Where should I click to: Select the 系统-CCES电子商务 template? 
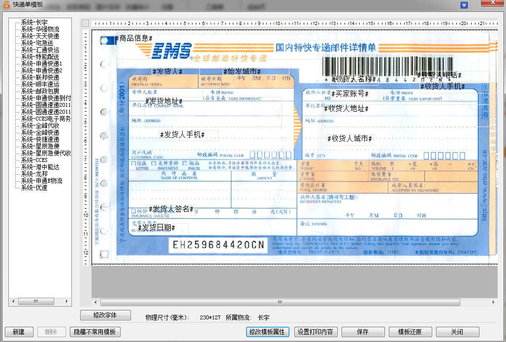click(x=46, y=119)
